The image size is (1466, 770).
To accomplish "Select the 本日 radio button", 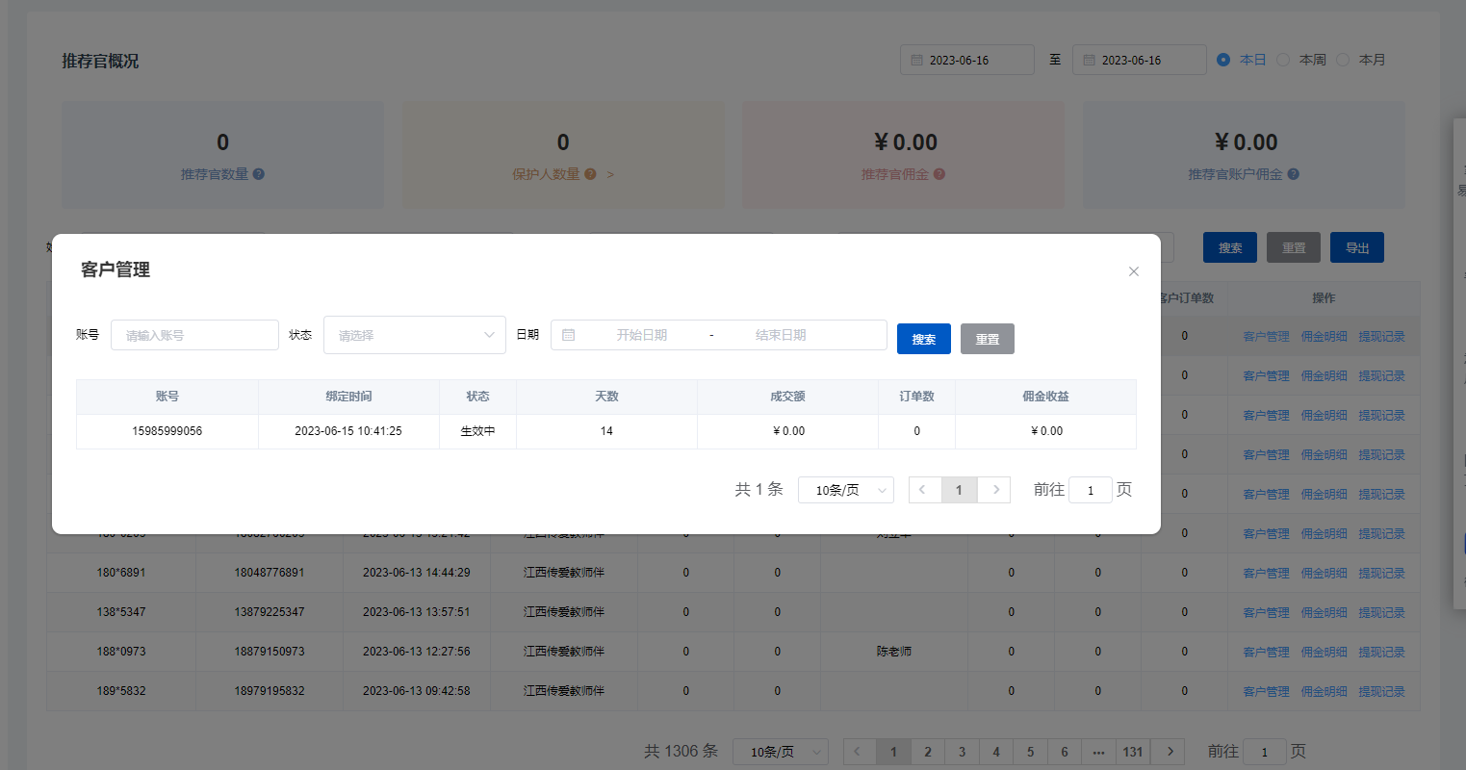I will pyautogui.click(x=1223, y=60).
